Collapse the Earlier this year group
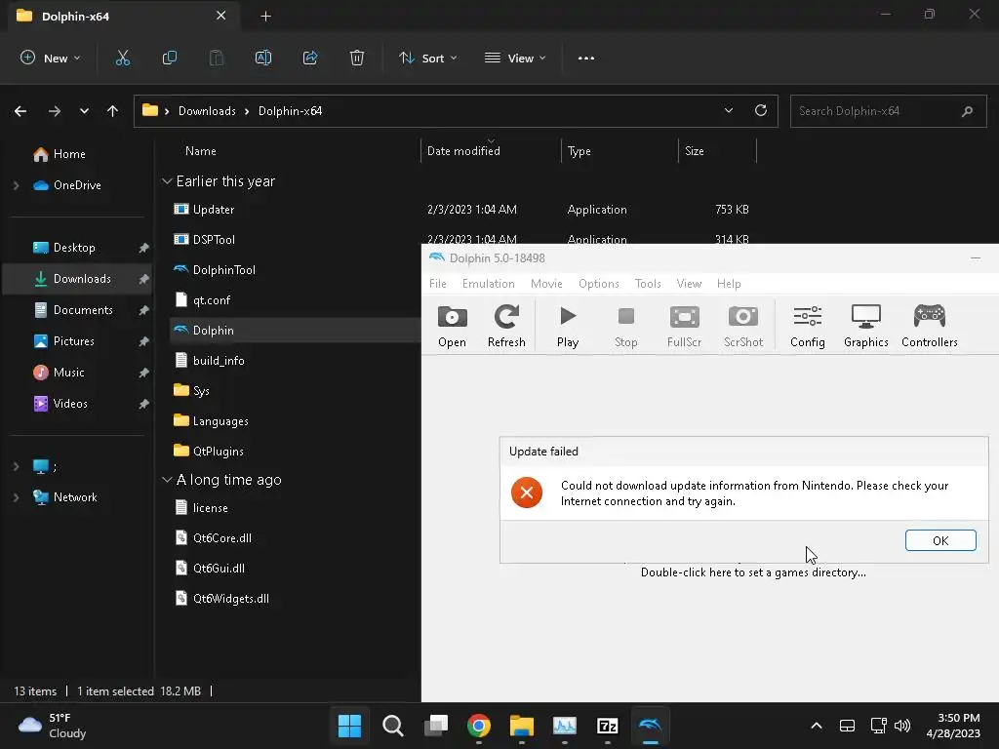Screen dimensions: 999x749 click(167, 181)
